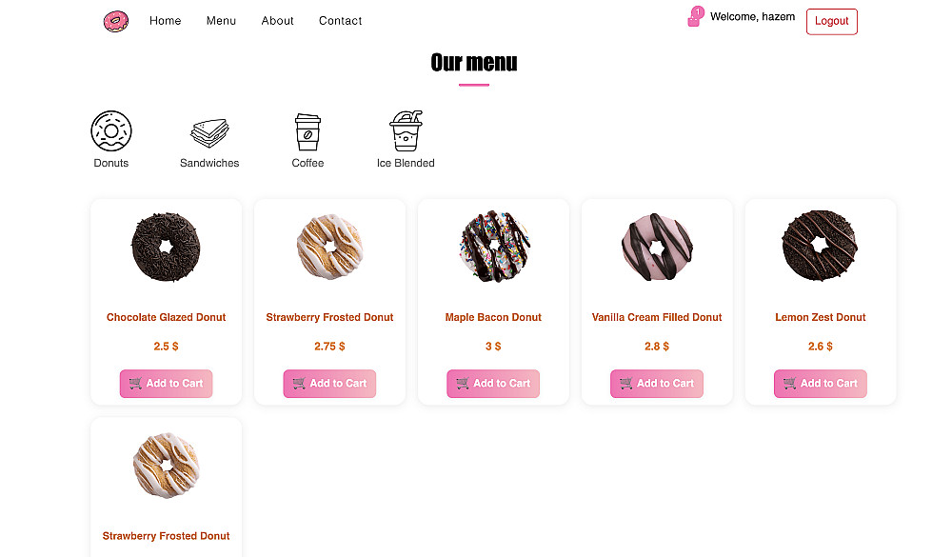
Task: Open the About page link
Action: [277, 21]
